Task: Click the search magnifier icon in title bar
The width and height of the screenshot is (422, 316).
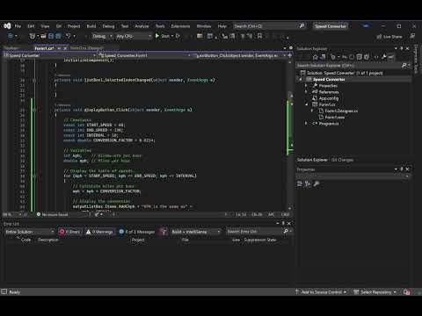Action: [302, 26]
